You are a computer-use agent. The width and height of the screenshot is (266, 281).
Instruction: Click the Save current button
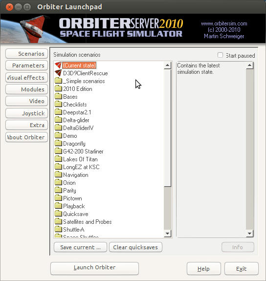click(80, 247)
